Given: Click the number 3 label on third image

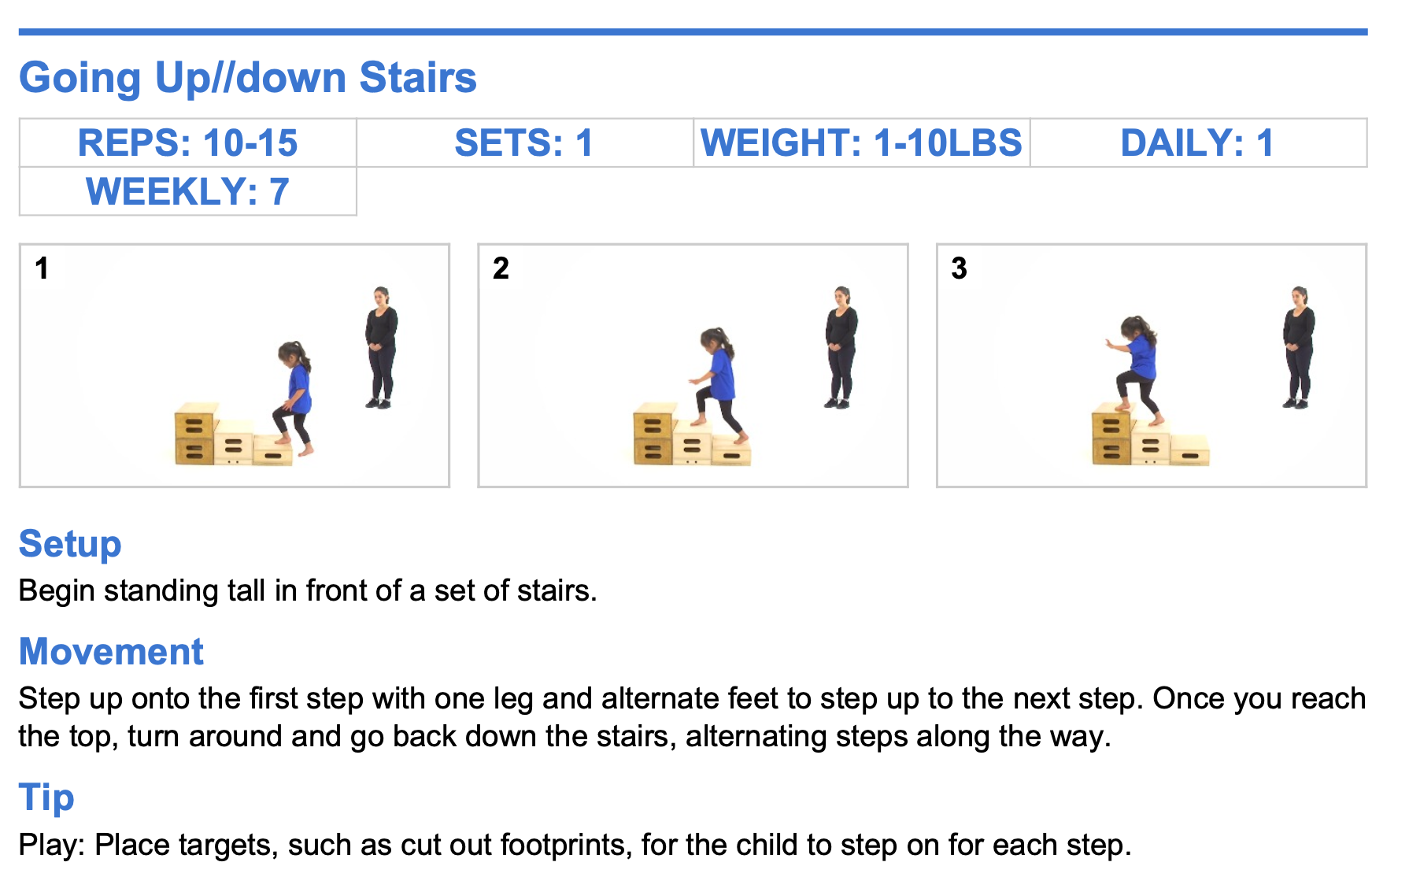Looking at the screenshot, I should pos(959,268).
